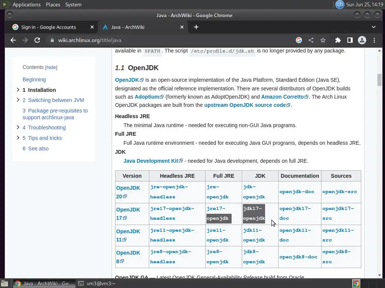This screenshot has width=385, height=288.
Task: Click the address bar URL field
Action: [170, 40]
